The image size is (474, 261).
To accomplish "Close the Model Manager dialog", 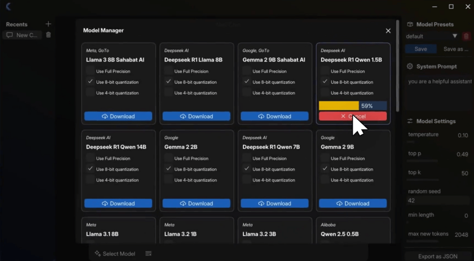I will coord(388,31).
